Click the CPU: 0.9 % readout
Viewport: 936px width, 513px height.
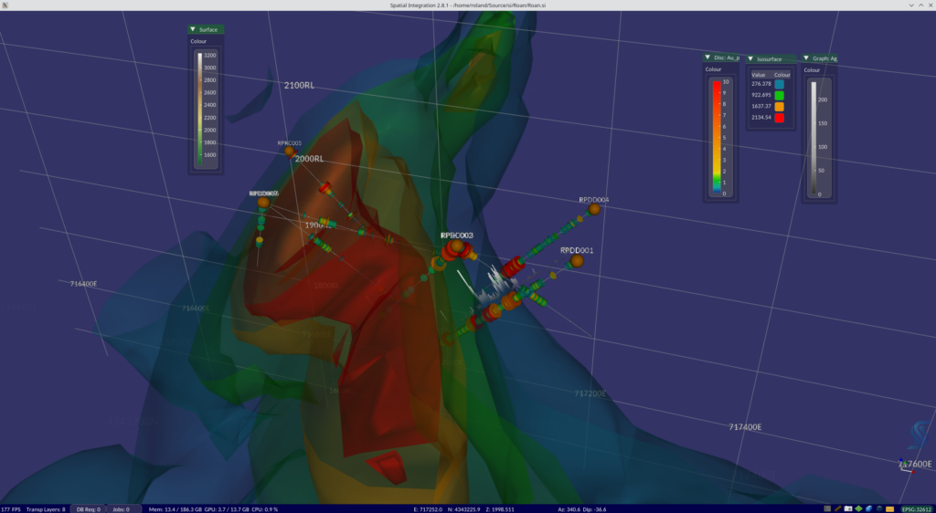pos(264,509)
